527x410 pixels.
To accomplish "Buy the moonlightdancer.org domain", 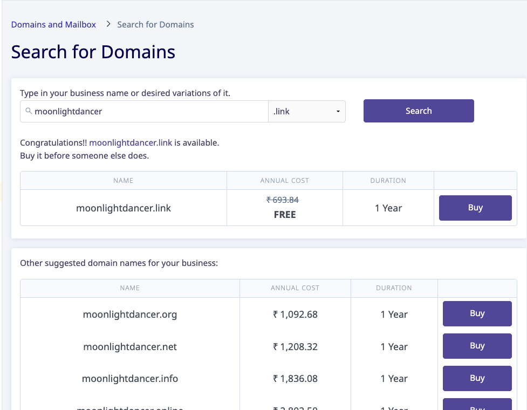I will click(477, 313).
